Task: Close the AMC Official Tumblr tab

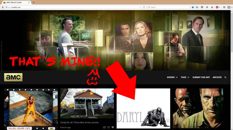Action: [x=29, y=3]
